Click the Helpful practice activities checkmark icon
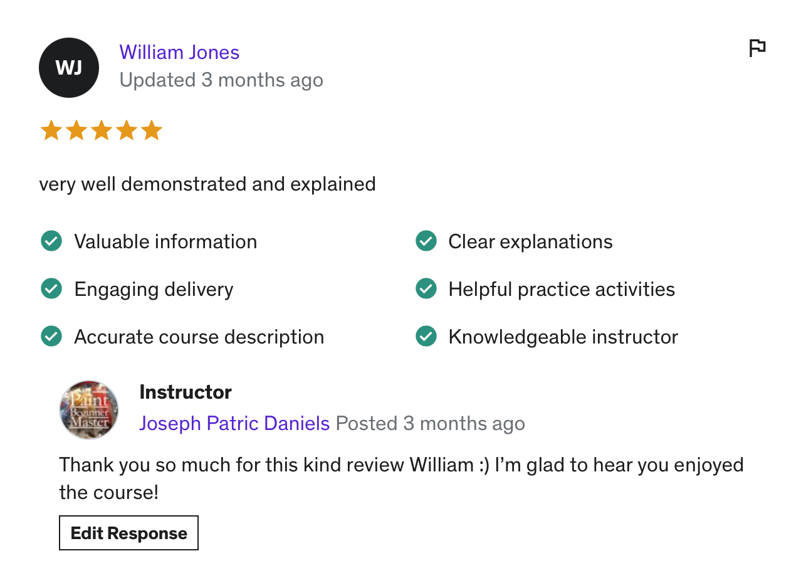Viewport: 806px width, 588px height. (x=426, y=288)
